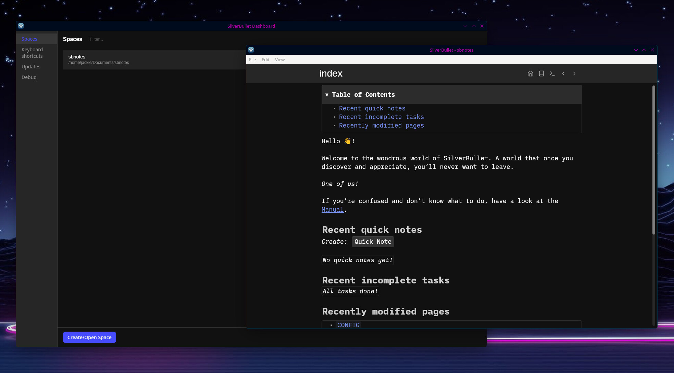This screenshot has height=373, width=674.
Task: Open page navigator book icon
Action: pos(541,74)
